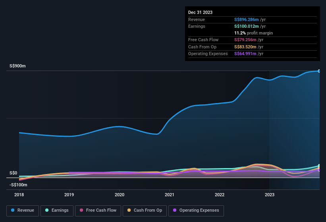Click the Cash From Op label in tooltip
This screenshot has width=326, height=222.
pyautogui.click(x=202, y=47)
